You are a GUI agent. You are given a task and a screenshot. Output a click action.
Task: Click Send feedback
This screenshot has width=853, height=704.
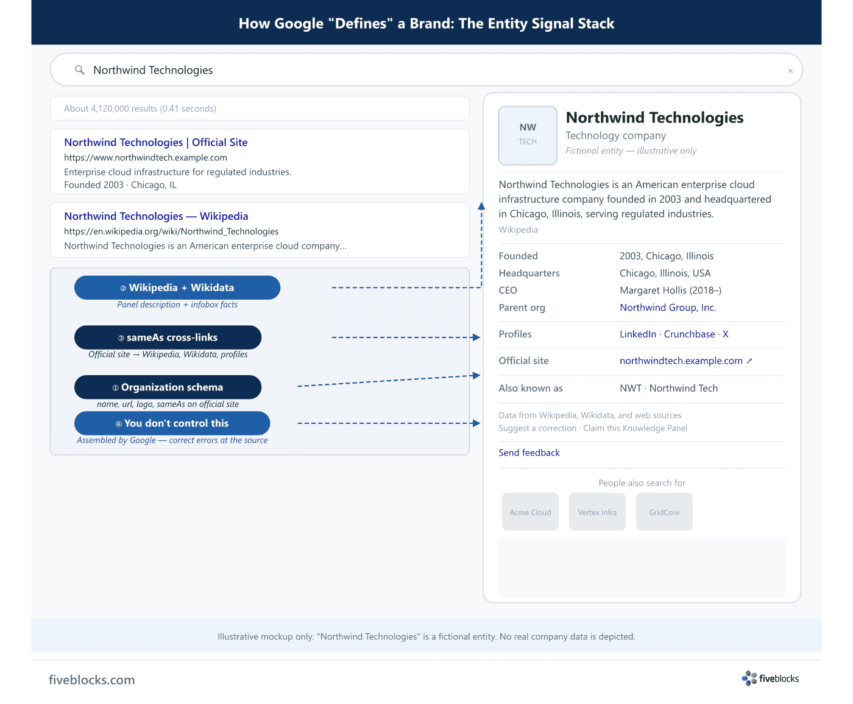(529, 452)
